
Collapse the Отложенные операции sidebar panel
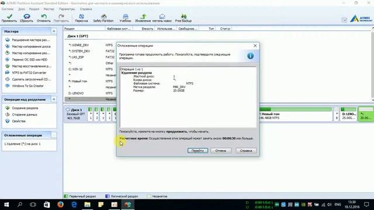click(x=54, y=135)
